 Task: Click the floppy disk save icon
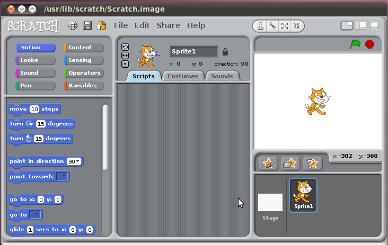(87, 26)
